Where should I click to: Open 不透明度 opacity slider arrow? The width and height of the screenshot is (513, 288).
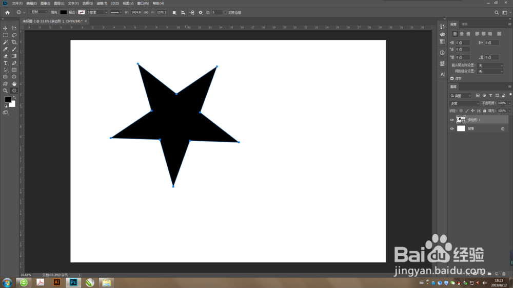pyautogui.click(x=509, y=103)
